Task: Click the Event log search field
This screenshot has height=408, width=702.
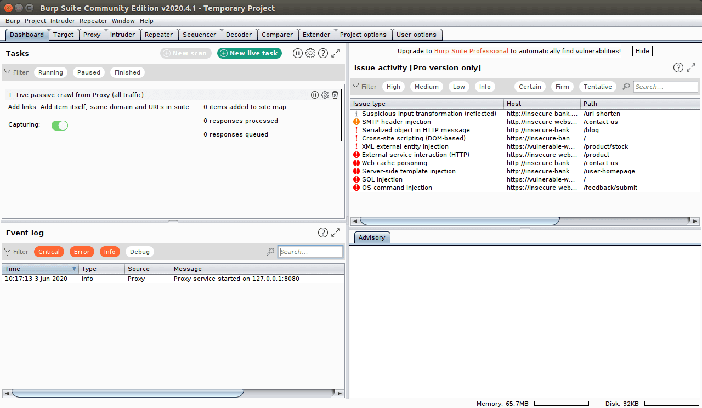Action: tap(310, 252)
